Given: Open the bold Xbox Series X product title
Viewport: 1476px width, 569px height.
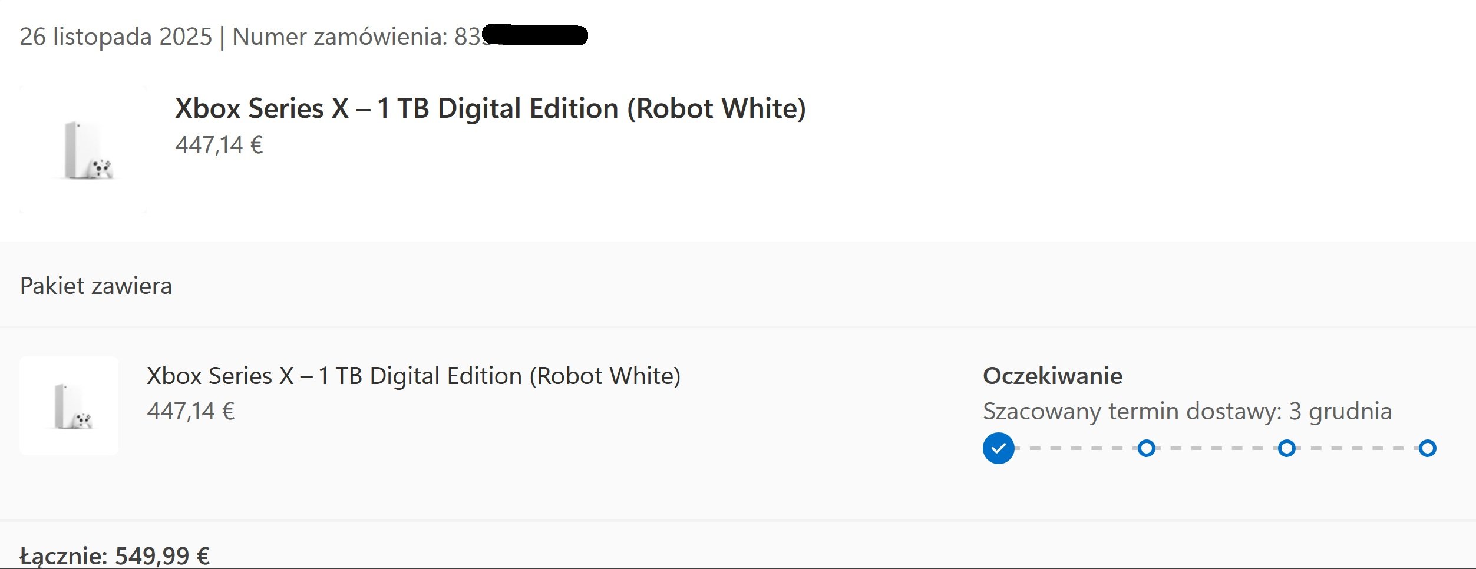Looking at the screenshot, I should coord(490,108).
